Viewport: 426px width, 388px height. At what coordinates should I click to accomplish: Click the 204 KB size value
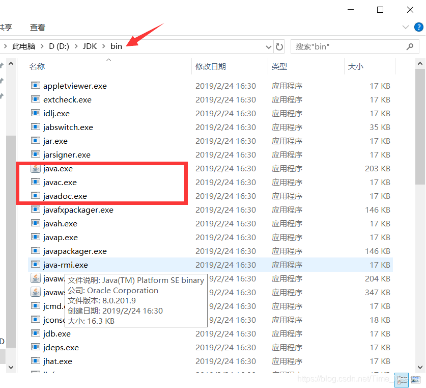(377, 278)
